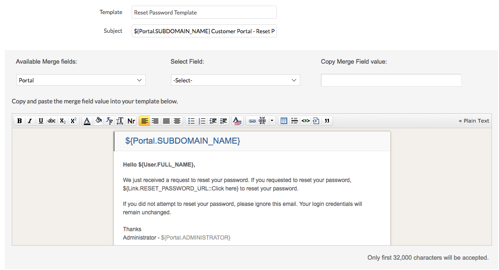Click the Nr text direction icon
This screenshot has height=270, width=499.
click(131, 121)
